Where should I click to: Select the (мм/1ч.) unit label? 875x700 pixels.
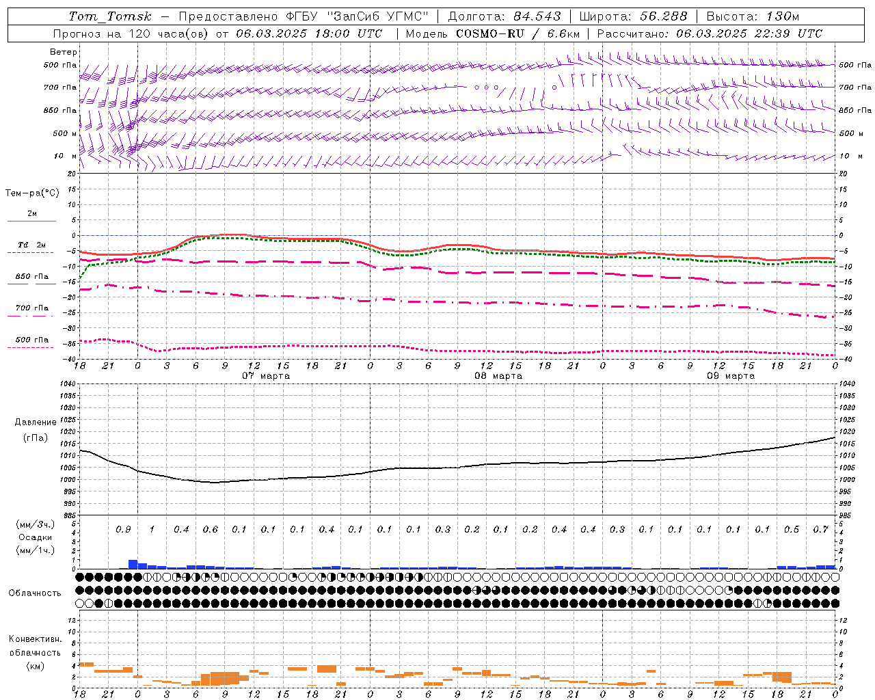click(36, 550)
